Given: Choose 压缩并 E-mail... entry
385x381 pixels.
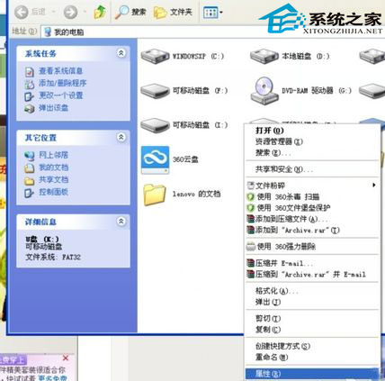Looking at the screenshot, I should (312, 263).
